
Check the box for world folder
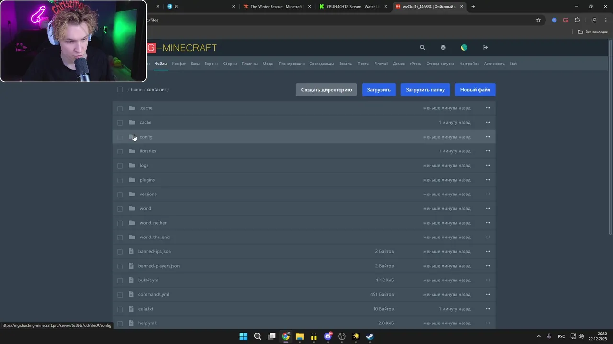(x=120, y=209)
